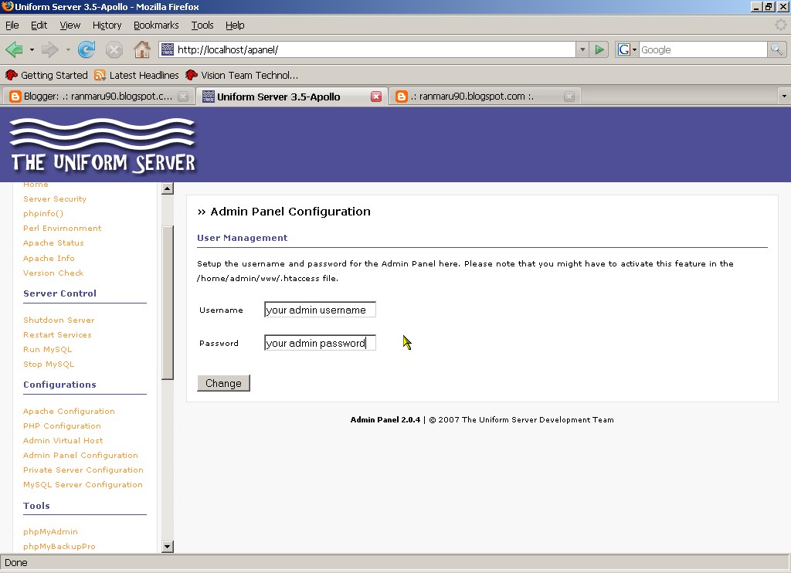Open the phpMyAdmin link
The image size is (791, 573).
tap(50, 531)
